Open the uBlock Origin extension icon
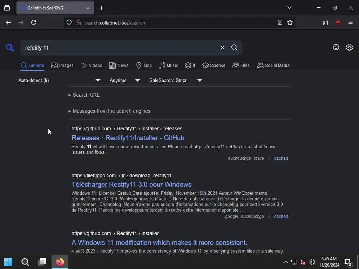 click(x=338, y=22)
